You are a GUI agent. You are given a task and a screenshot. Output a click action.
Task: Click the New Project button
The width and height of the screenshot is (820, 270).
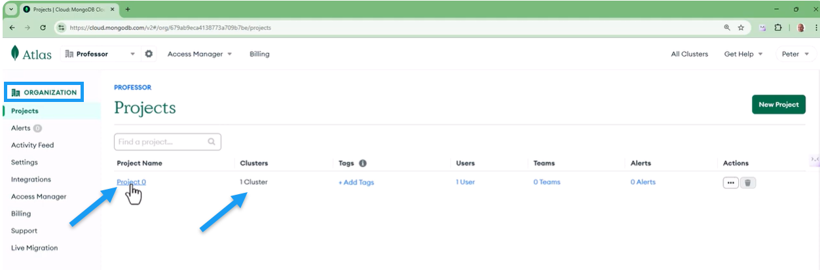click(778, 105)
